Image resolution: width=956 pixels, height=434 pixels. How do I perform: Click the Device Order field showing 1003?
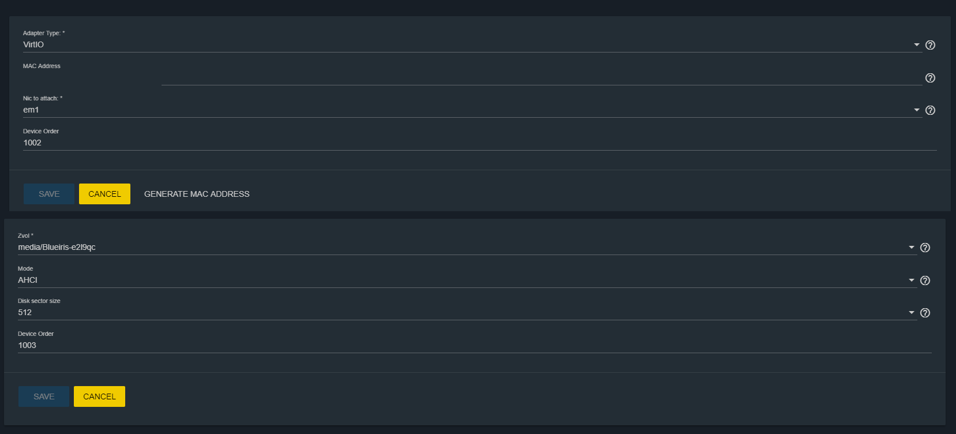(x=474, y=345)
